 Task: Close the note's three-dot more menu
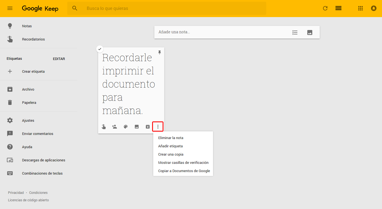tap(158, 127)
